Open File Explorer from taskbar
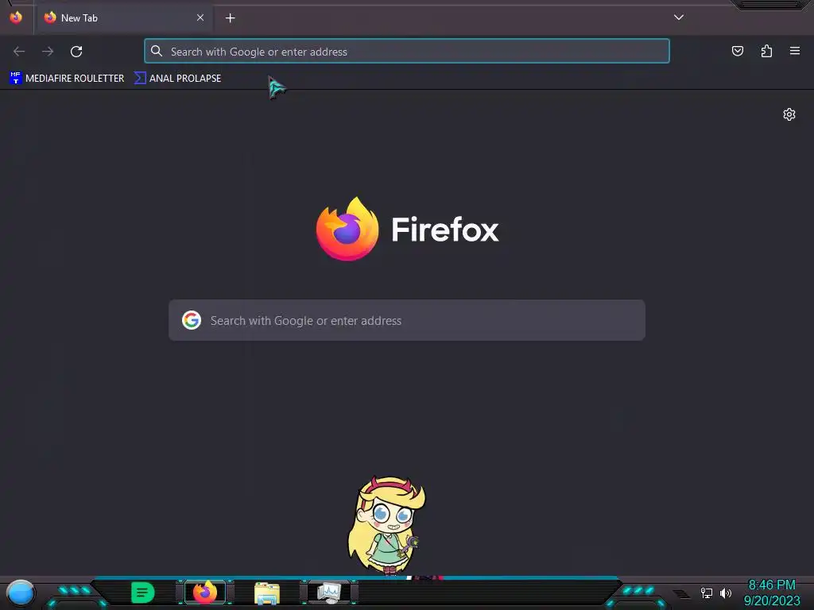Viewport: 814px width, 610px height. point(267,593)
